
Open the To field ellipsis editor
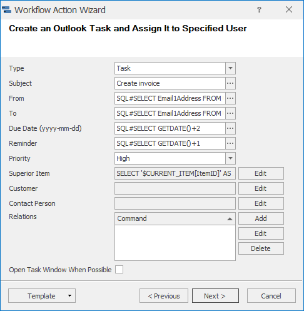coord(230,113)
